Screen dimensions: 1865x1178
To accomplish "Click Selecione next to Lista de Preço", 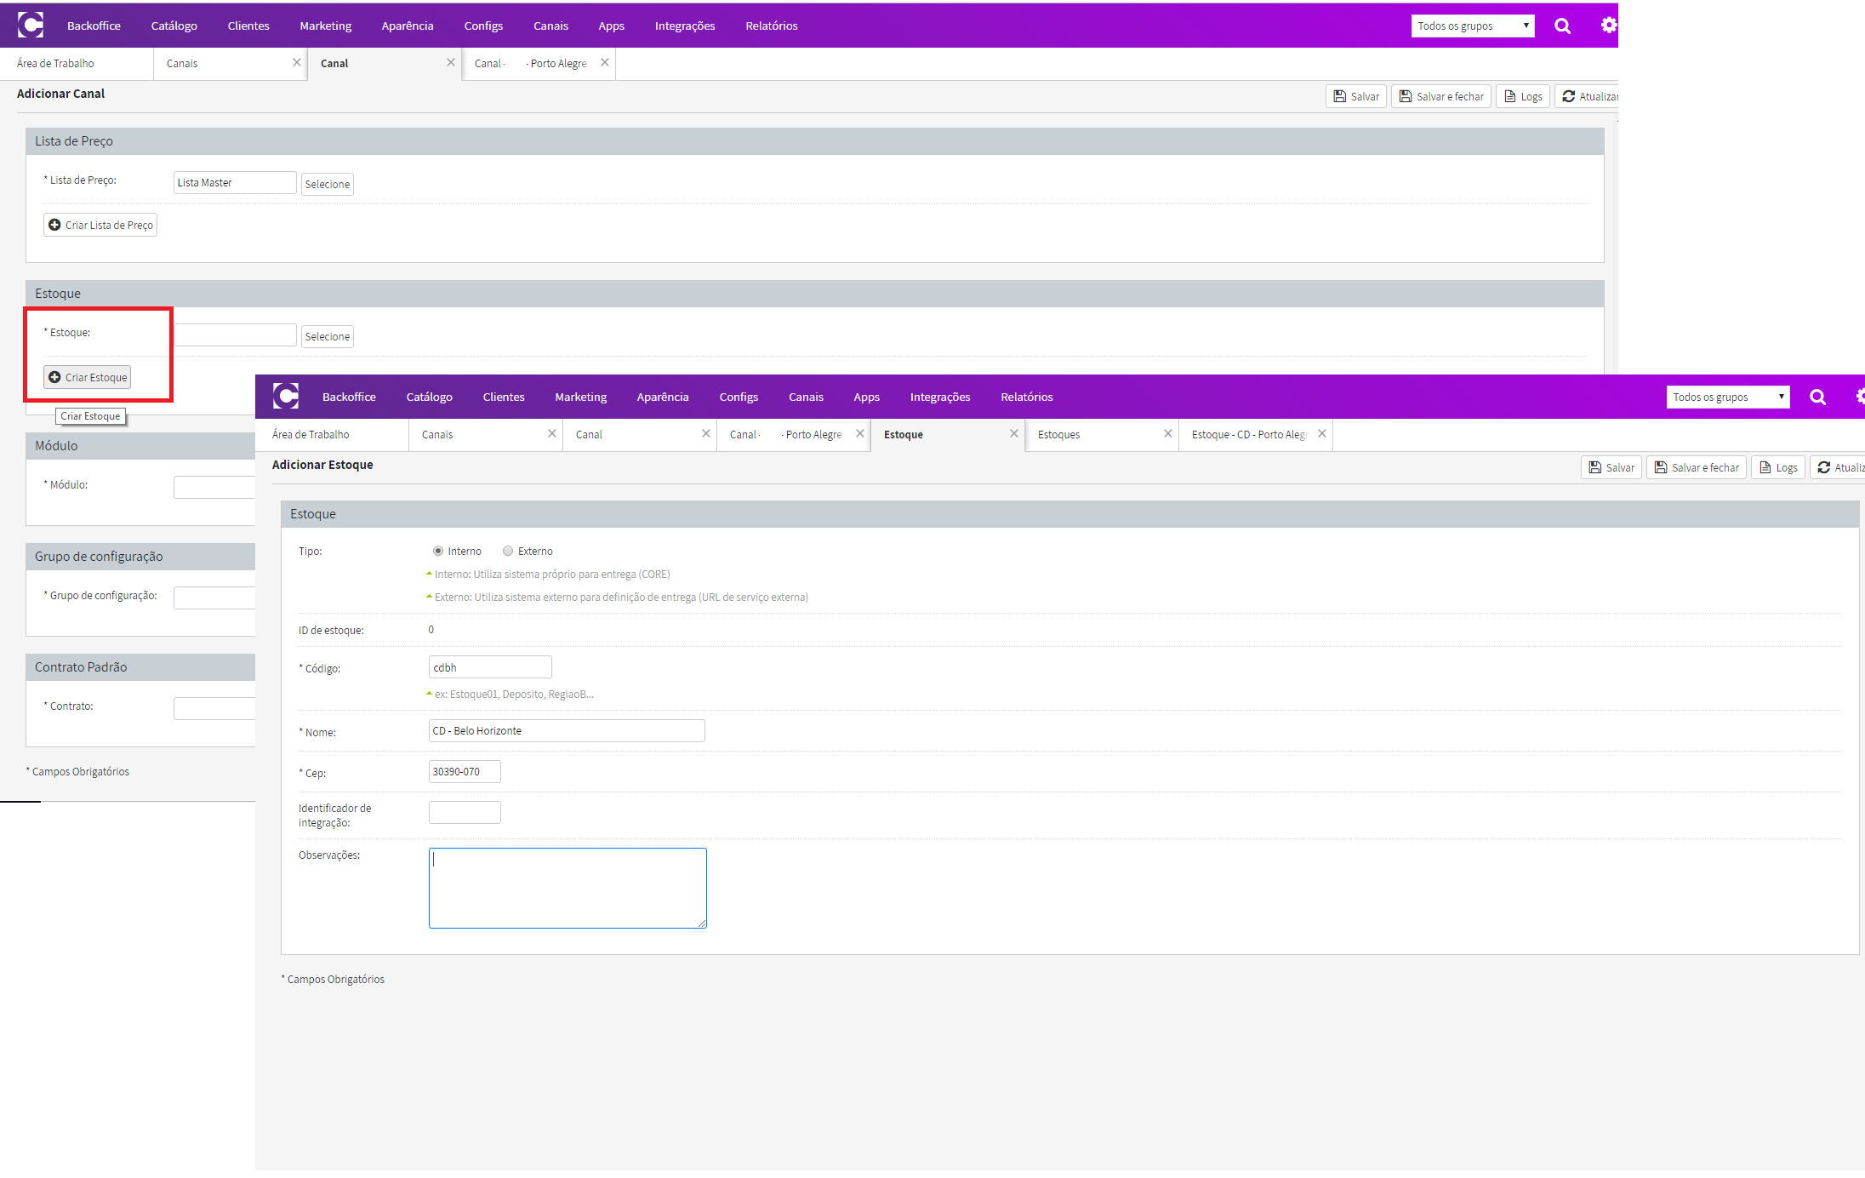I will (328, 184).
